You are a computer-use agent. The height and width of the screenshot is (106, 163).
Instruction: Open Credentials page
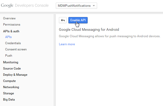coord(13,43)
